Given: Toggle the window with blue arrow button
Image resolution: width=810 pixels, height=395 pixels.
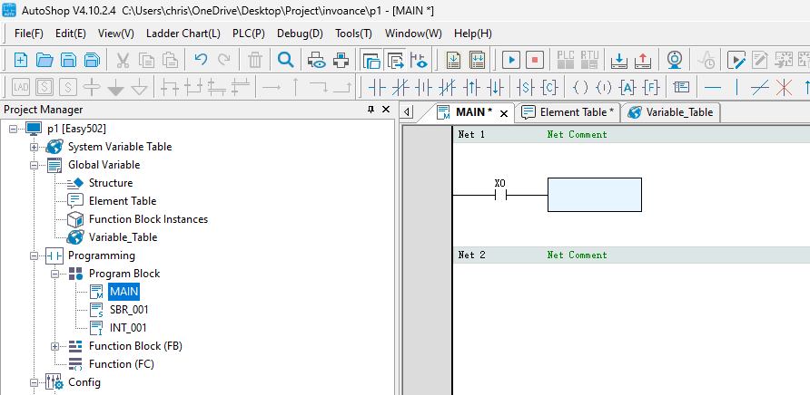Looking at the screenshot, I should tap(395, 60).
